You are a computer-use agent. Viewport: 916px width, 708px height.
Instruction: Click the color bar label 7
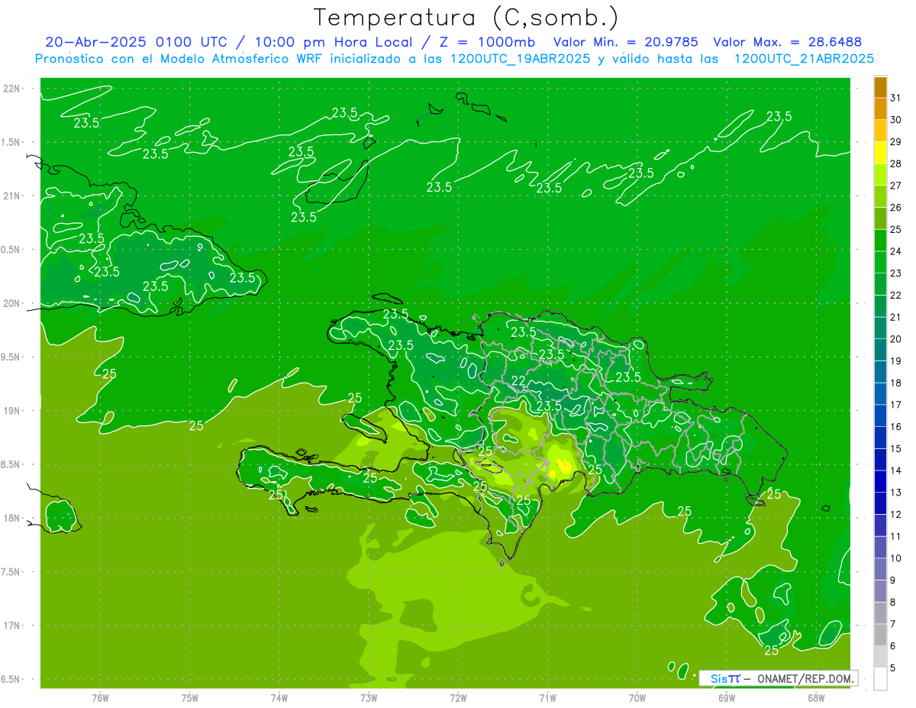(x=893, y=624)
